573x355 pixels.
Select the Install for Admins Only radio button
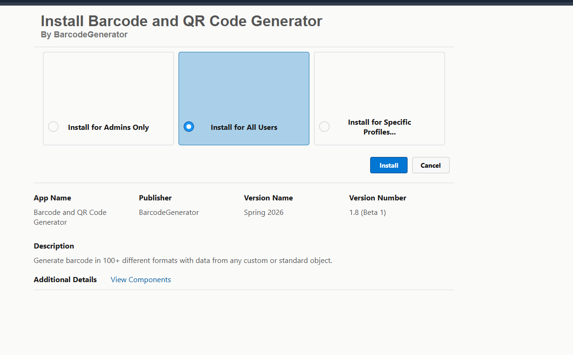pyautogui.click(x=53, y=127)
